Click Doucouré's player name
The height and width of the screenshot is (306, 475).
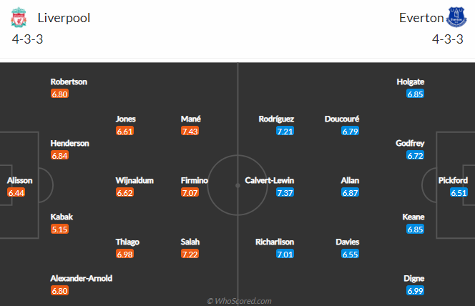coord(342,119)
